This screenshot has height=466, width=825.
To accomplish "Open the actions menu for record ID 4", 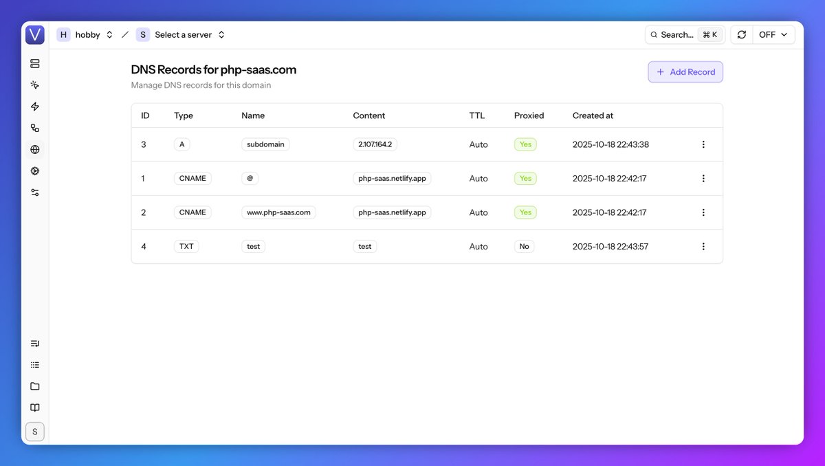I will click(703, 246).
